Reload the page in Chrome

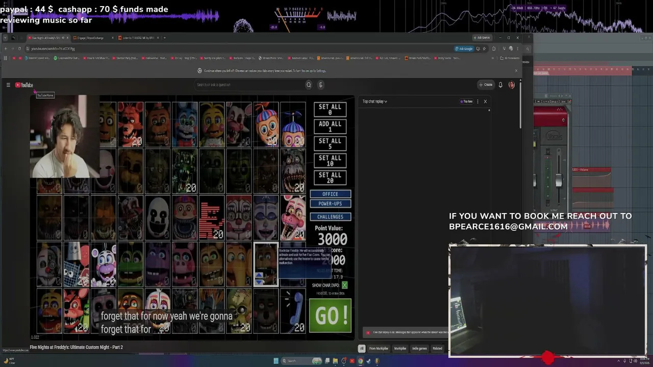[19, 49]
